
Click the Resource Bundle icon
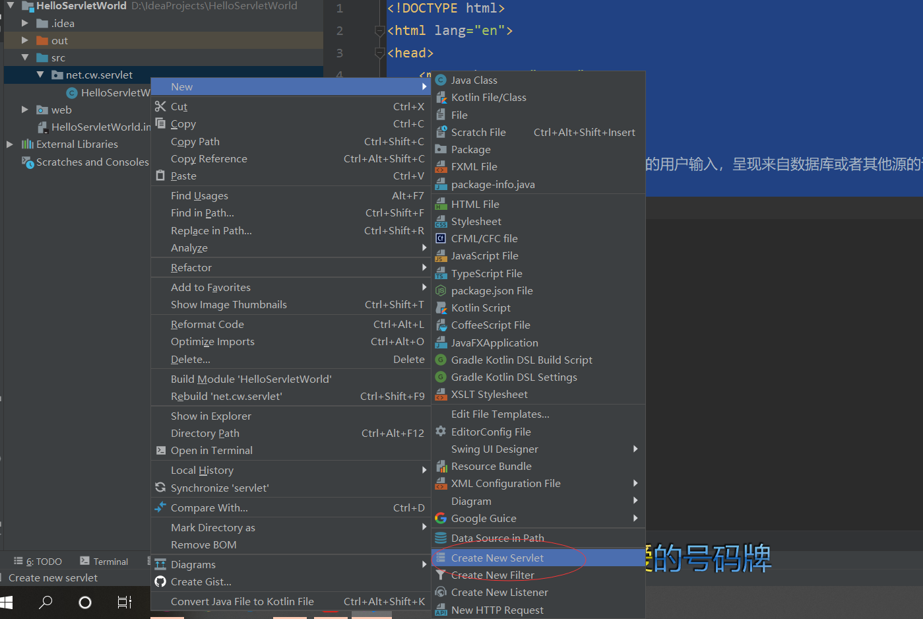tap(441, 466)
